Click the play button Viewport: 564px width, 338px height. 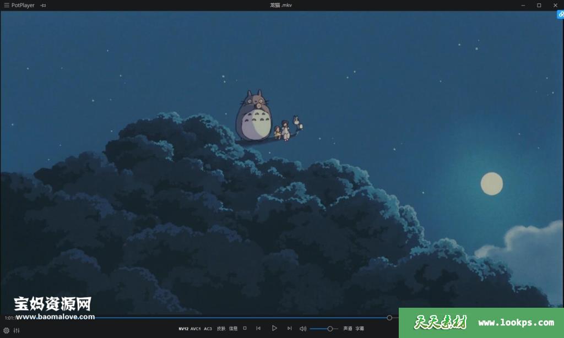274,329
